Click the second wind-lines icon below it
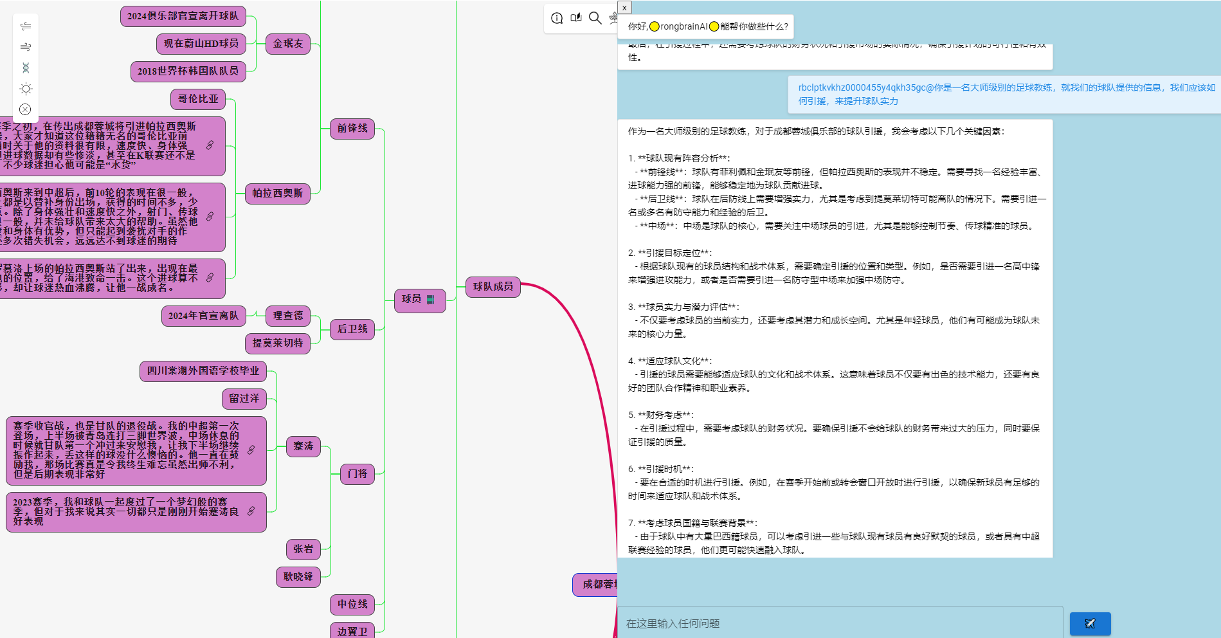 click(x=26, y=47)
